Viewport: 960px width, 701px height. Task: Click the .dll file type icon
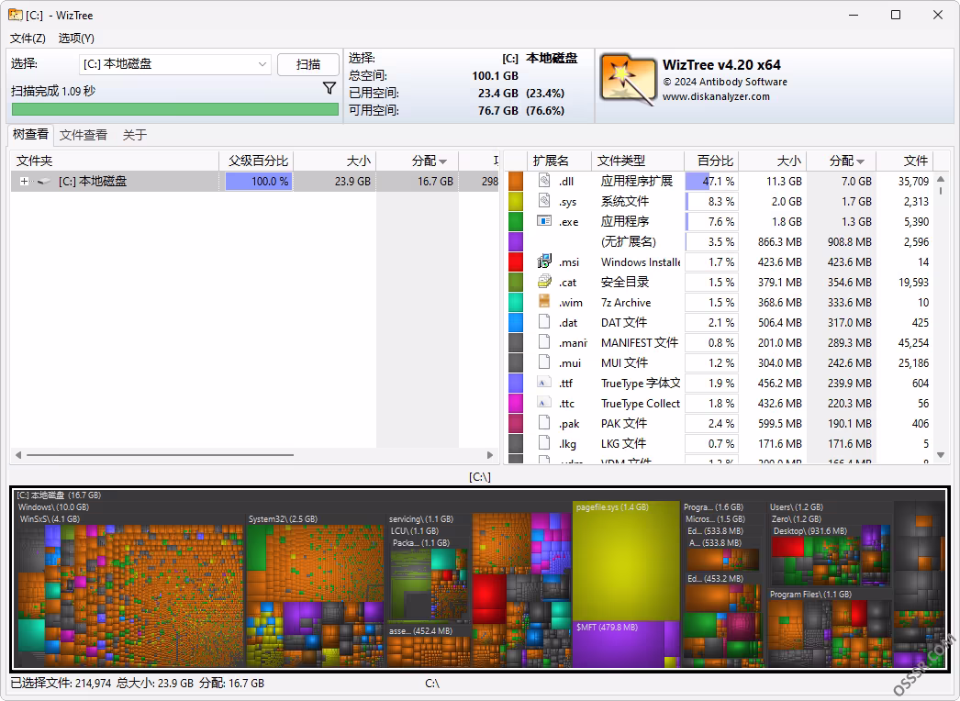tap(544, 180)
